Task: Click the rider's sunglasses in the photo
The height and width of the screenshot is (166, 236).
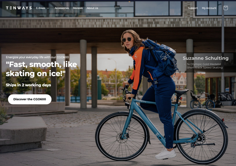Action: tap(127, 40)
